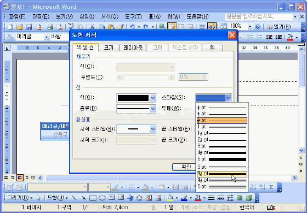
Task: Click the Shadow Style icon
Action: coord(240,198)
